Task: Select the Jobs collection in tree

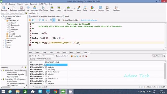Action: pos(13,32)
